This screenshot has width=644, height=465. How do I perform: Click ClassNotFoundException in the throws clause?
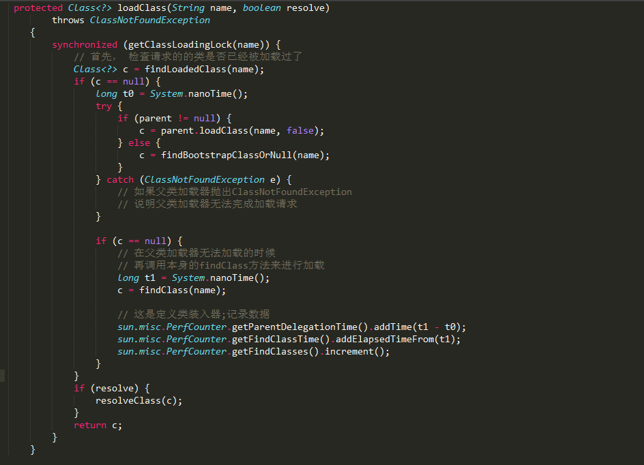[149, 20]
